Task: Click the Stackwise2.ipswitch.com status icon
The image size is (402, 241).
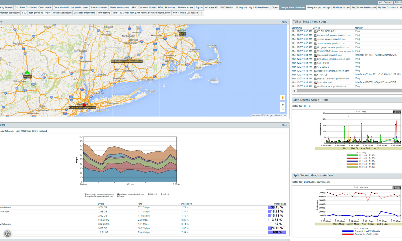Action: [x=315, y=55]
